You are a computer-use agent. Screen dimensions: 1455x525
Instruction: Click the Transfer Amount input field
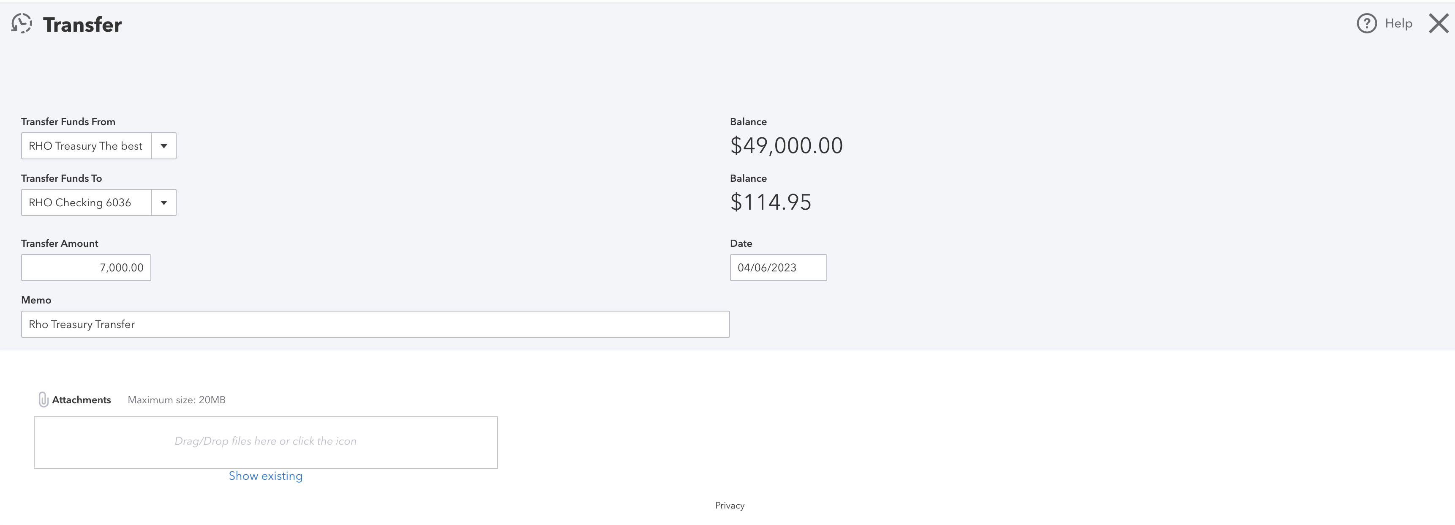tap(86, 267)
